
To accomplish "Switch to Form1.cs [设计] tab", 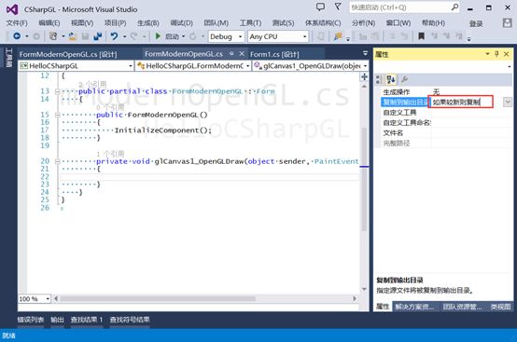I will pos(274,54).
